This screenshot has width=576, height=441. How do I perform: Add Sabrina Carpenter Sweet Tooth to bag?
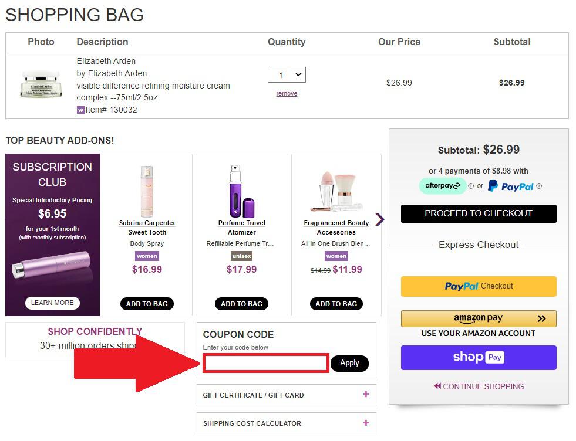(x=147, y=304)
